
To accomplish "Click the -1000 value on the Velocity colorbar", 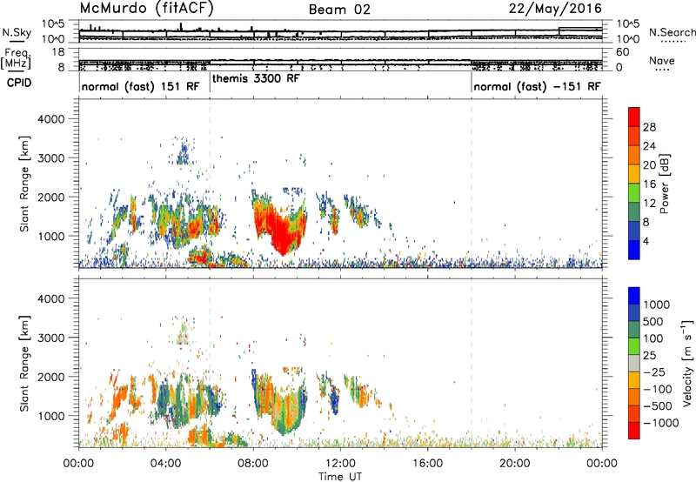I will click(x=660, y=423).
